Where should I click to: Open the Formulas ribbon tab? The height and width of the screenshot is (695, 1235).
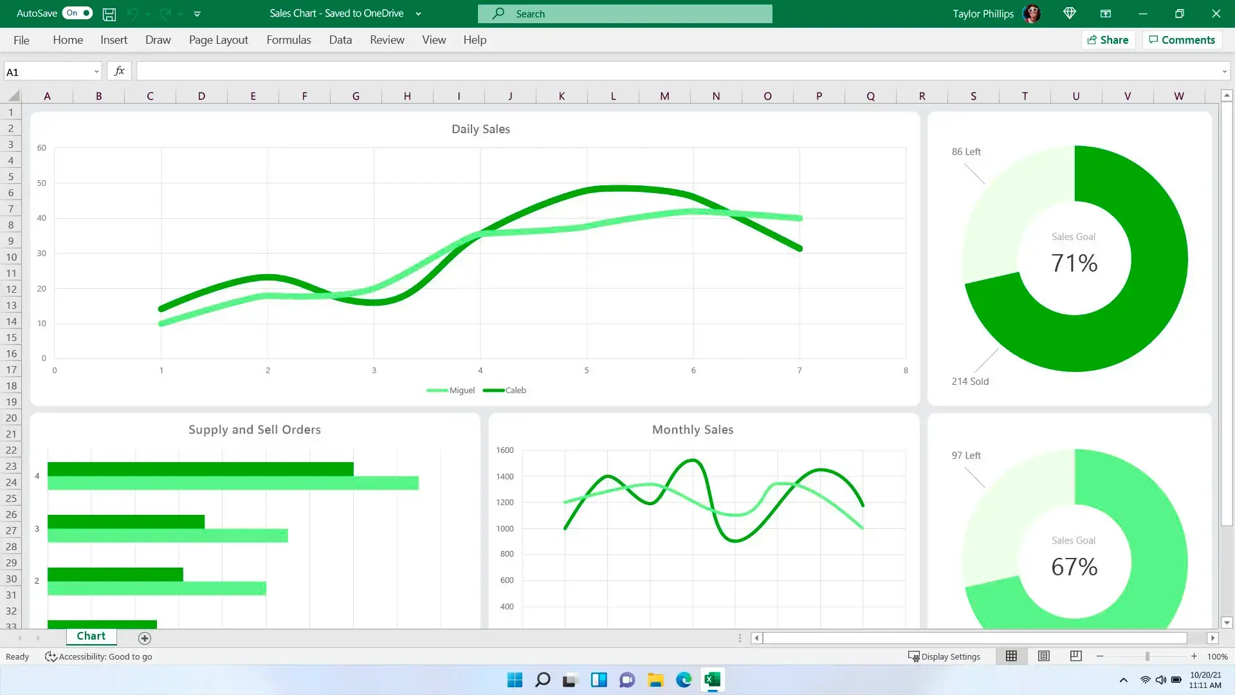pyautogui.click(x=289, y=40)
